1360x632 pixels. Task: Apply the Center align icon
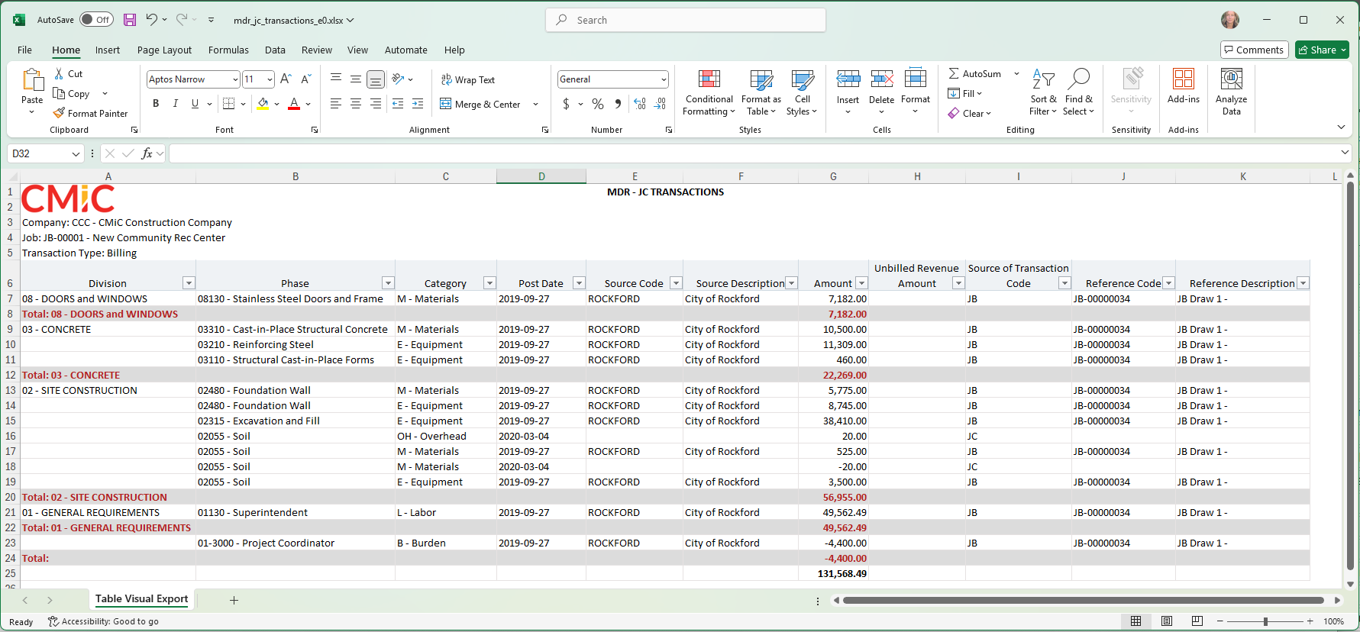[x=356, y=104]
